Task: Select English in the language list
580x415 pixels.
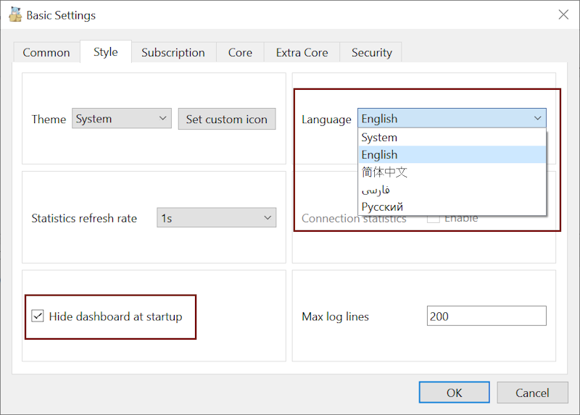Action: [379, 154]
